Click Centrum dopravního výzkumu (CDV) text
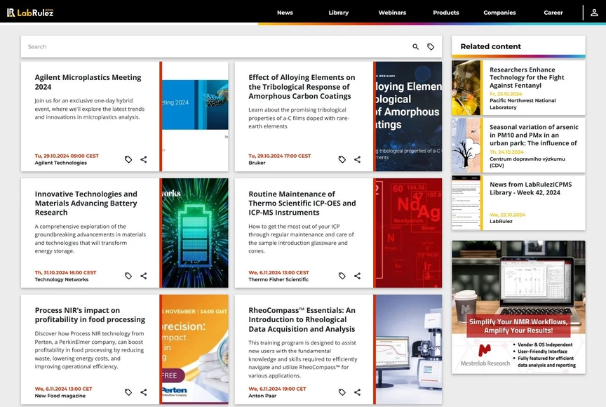The width and height of the screenshot is (606, 407). (527, 162)
